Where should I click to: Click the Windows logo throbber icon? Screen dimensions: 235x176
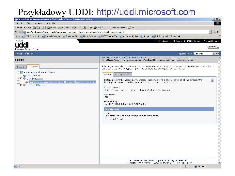[217, 23]
